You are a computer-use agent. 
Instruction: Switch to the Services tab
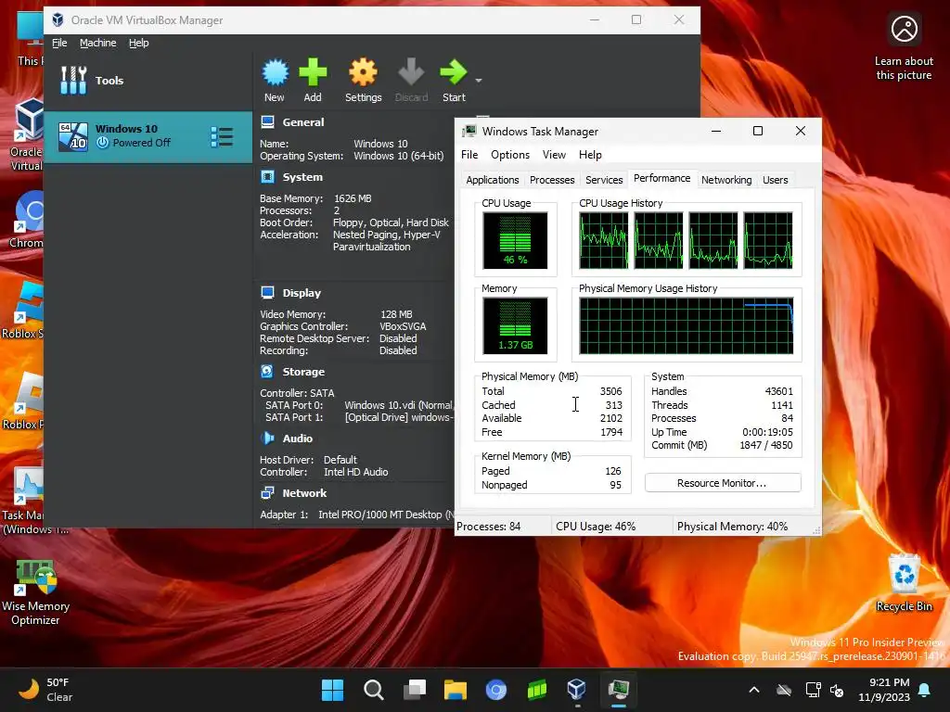pos(603,180)
